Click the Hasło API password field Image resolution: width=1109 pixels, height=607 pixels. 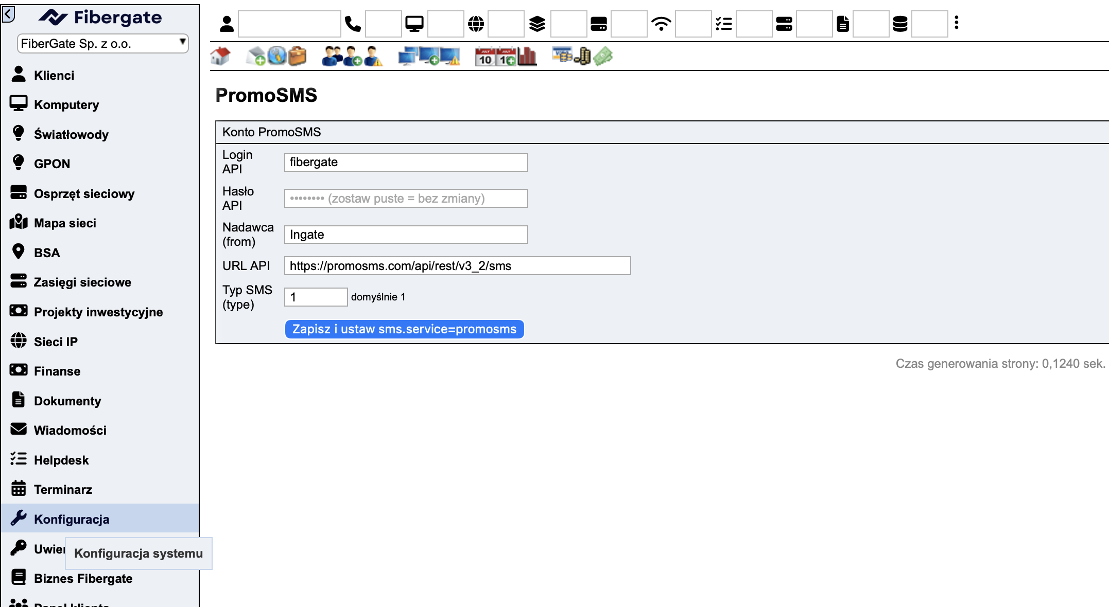[x=406, y=198]
